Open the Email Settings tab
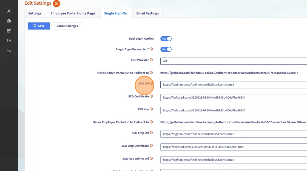Screen dimensions: 307x171 coord(148,13)
